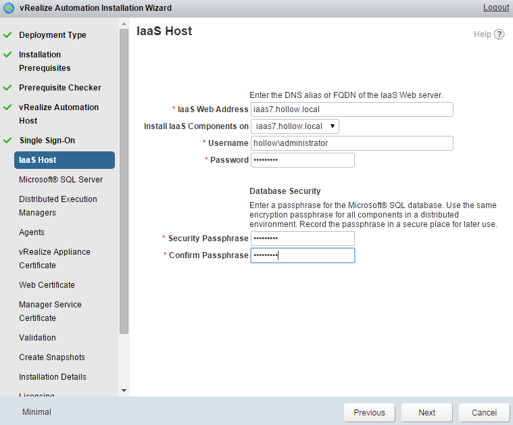Go to the Microsoft SQL Server step
Image resolution: width=513 pixels, height=425 pixels.
point(61,180)
